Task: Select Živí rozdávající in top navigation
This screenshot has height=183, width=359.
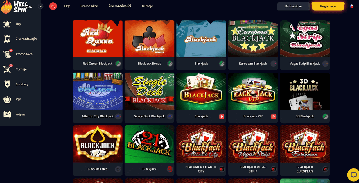Action: [120, 6]
